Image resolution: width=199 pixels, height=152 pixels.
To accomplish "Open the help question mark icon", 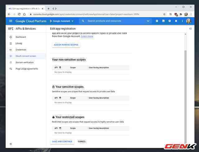I will pyautogui.click(x=170, y=21).
